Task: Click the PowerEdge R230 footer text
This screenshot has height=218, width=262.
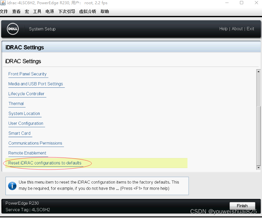Action: click(22, 203)
